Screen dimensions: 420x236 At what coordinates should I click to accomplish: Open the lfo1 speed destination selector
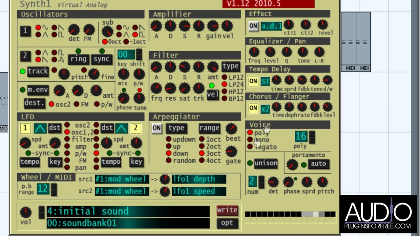coord(199,191)
